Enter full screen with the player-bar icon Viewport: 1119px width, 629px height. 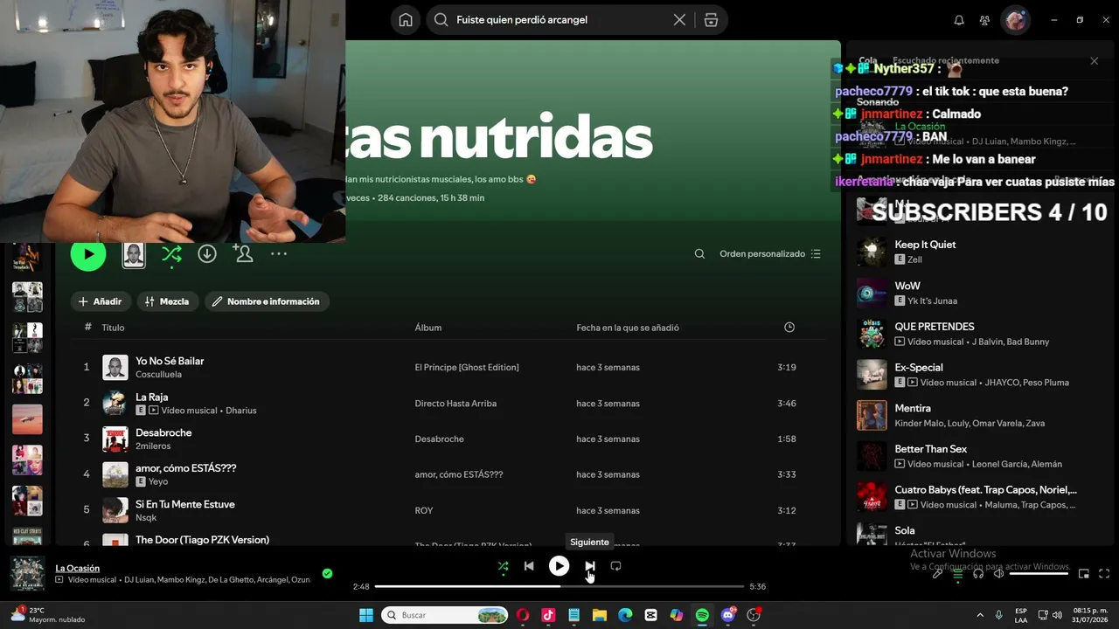tap(1104, 574)
